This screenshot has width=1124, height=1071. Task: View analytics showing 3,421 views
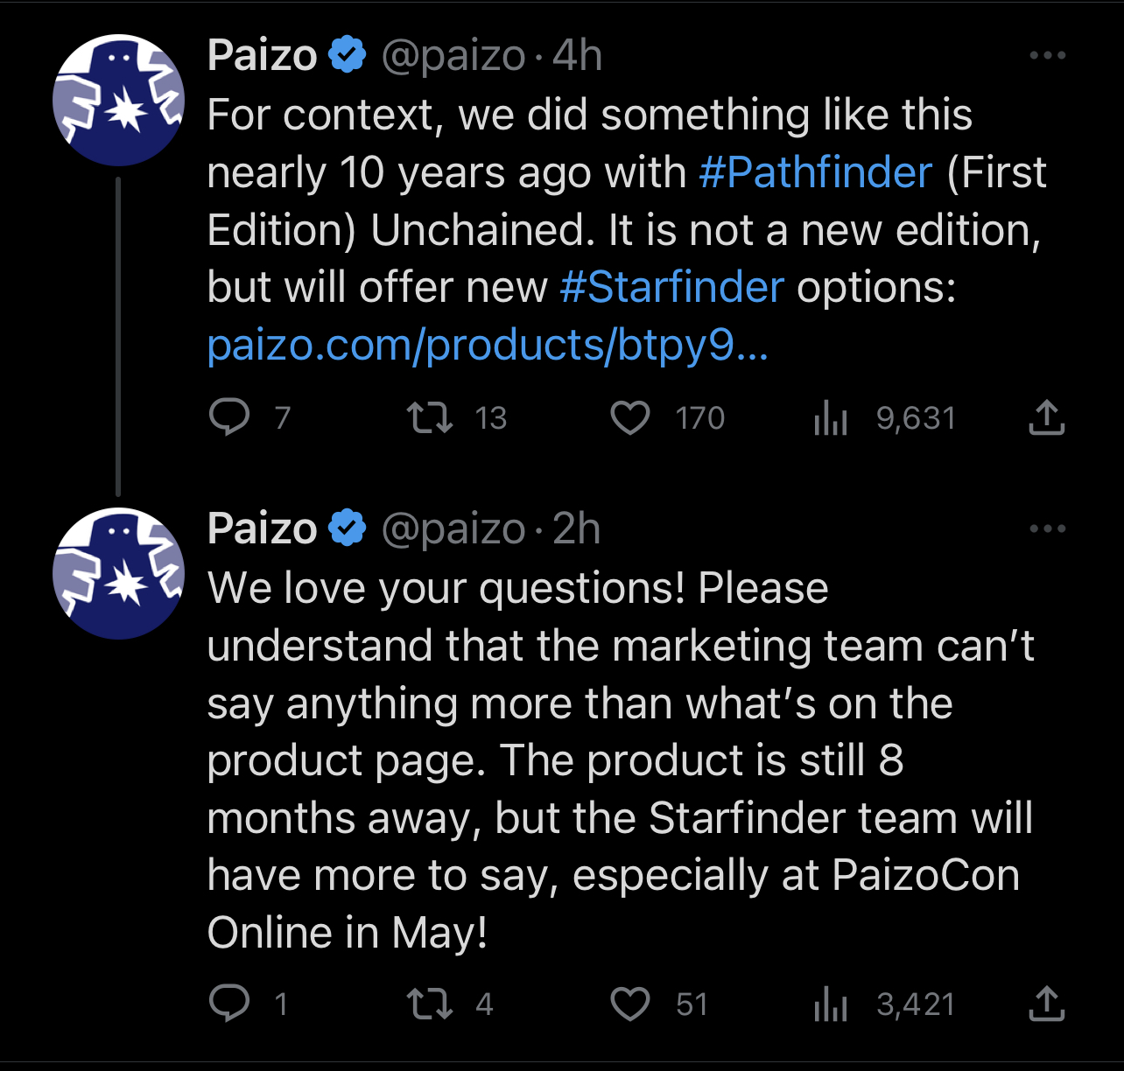[831, 1004]
